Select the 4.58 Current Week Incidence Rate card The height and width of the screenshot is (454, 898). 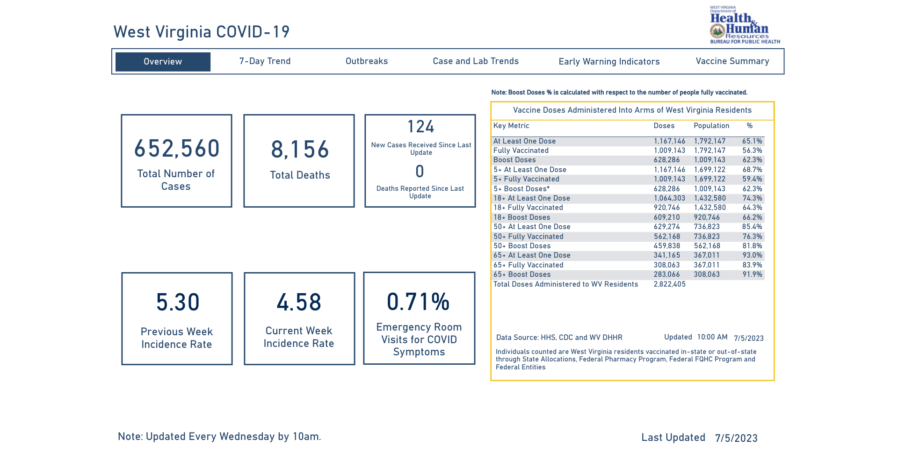coord(299,318)
